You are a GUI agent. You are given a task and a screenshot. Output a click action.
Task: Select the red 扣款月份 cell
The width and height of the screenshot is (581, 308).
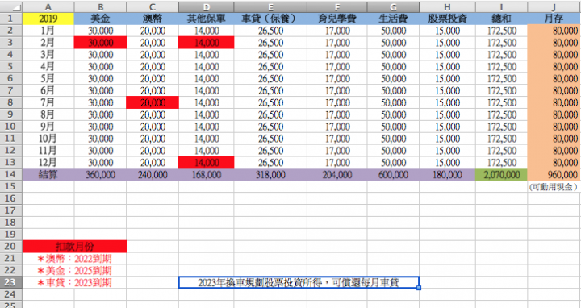coord(74,247)
